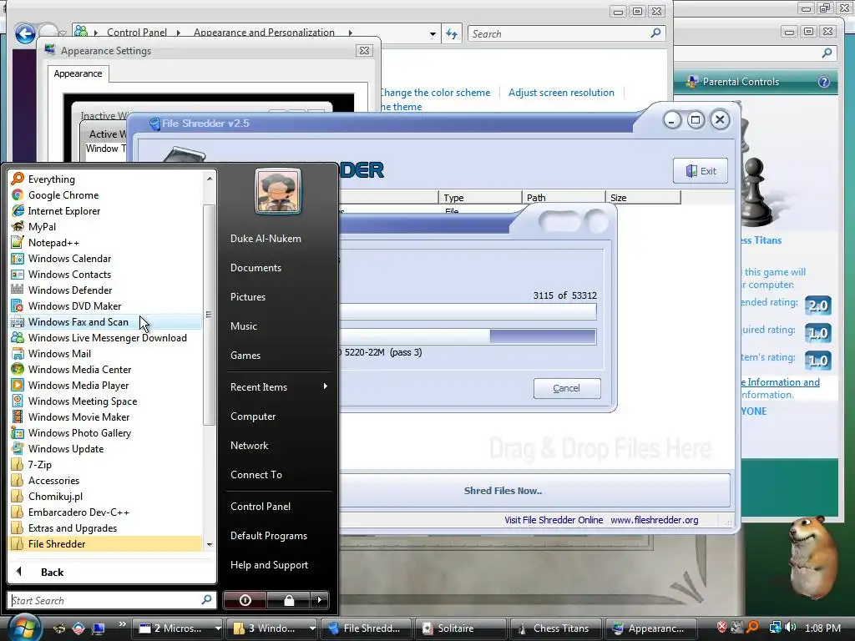The height and width of the screenshot is (641, 855).
Task: Open the shutdown options arrow menu
Action: (x=320, y=600)
